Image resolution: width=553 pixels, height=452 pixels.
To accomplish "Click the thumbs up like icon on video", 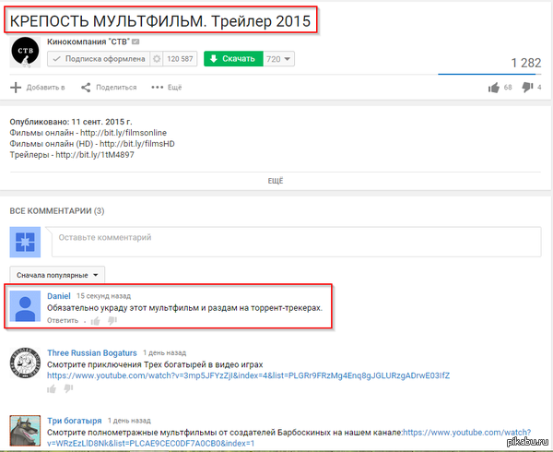I will point(494,88).
